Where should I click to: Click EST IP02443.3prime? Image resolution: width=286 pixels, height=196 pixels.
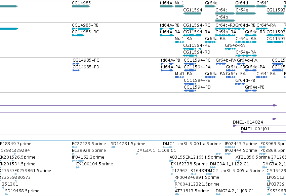241,144
